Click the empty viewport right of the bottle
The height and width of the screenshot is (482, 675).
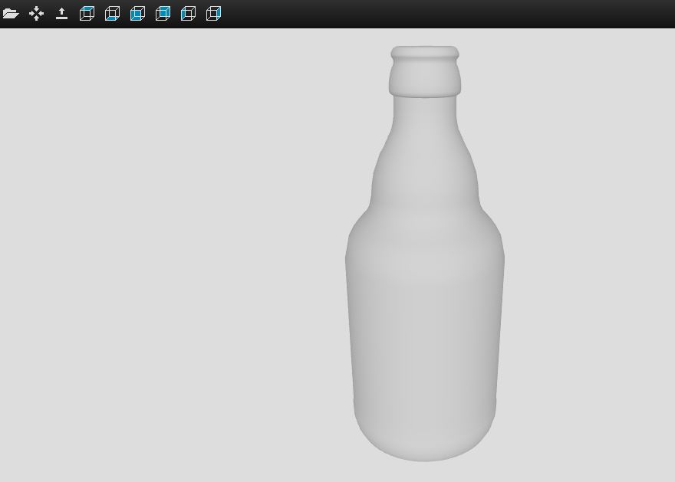[591, 253]
